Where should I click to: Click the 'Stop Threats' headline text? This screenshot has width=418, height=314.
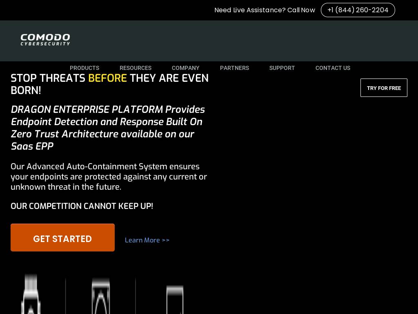[x=48, y=78]
